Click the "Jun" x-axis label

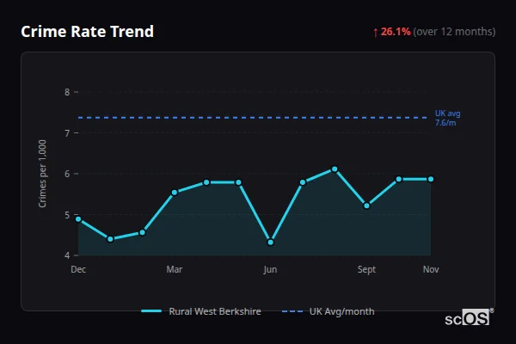[270, 269]
